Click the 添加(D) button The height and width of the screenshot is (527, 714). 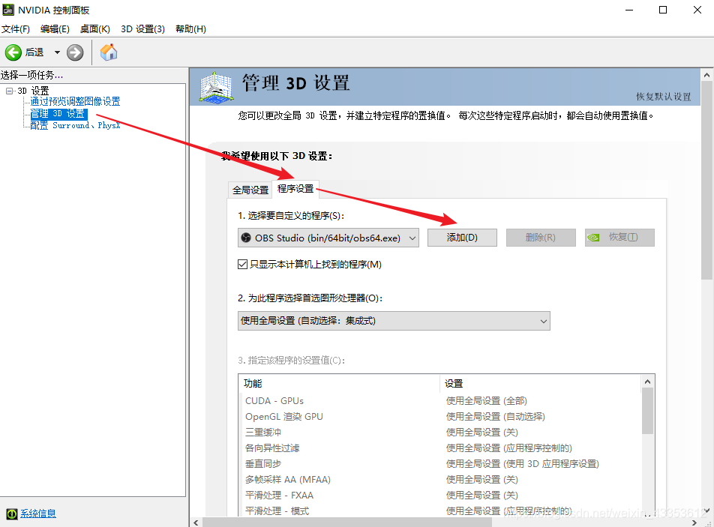click(x=462, y=238)
